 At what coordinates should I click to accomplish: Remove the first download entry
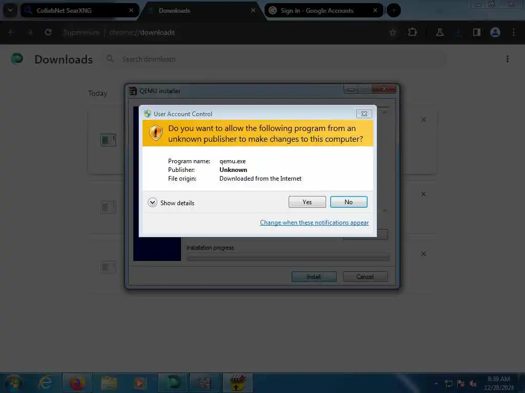pyautogui.click(x=423, y=120)
